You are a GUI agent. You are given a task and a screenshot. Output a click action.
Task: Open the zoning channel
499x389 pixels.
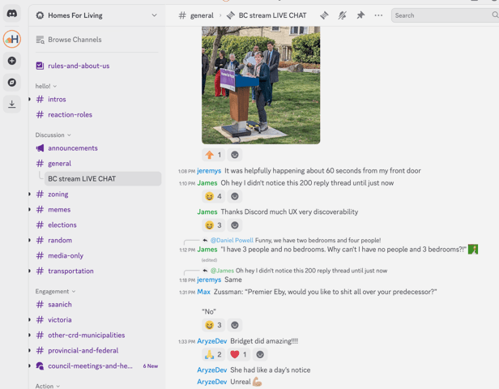pos(58,194)
